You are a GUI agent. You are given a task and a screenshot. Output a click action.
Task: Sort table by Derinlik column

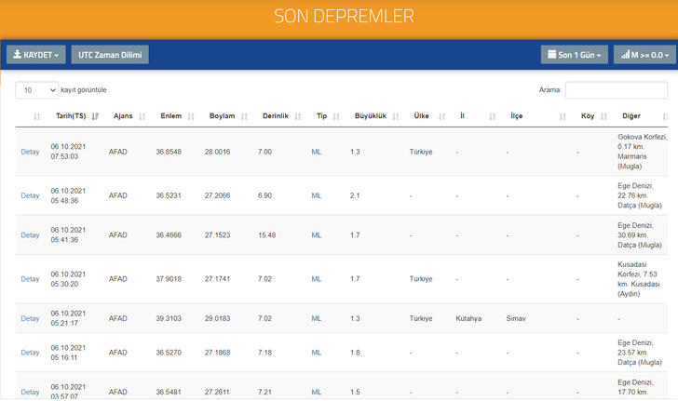pyautogui.click(x=281, y=115)
